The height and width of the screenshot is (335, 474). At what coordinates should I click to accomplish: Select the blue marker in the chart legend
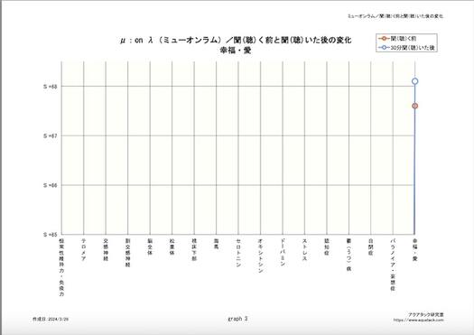(384, 48)
